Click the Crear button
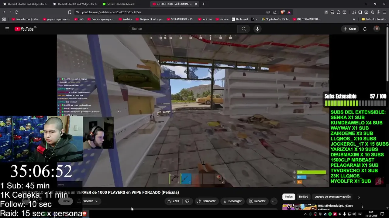Image resolution: width=389 pixels, height=218 pixels. pyautogui.click(x=349, y=29)
